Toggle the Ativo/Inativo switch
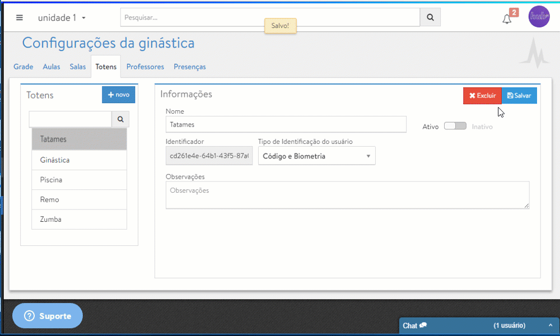Viewport: 560px width, 336px height. pos(455,126)
